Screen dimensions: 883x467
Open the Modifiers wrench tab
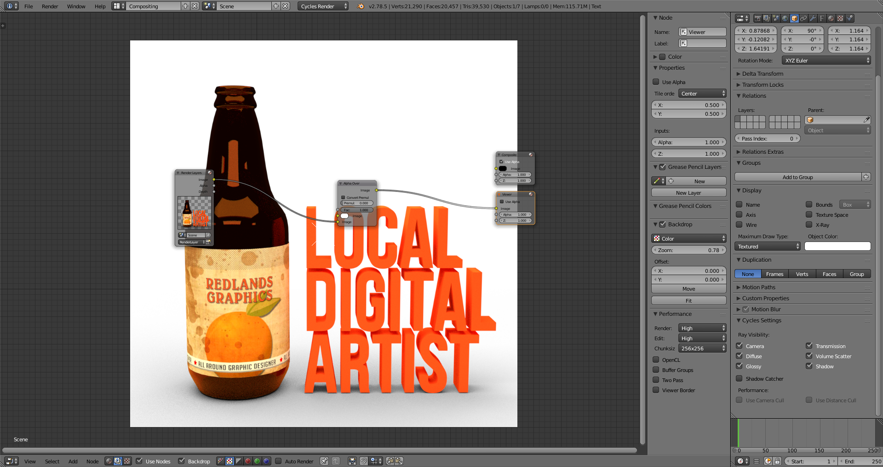pyautogui.click(x=813, y=18)
